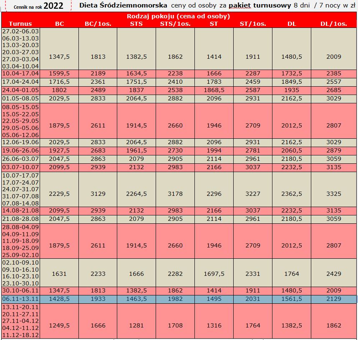Click ST price 1868,5 in row 24.04-01.05

click(x=214, y=90)
